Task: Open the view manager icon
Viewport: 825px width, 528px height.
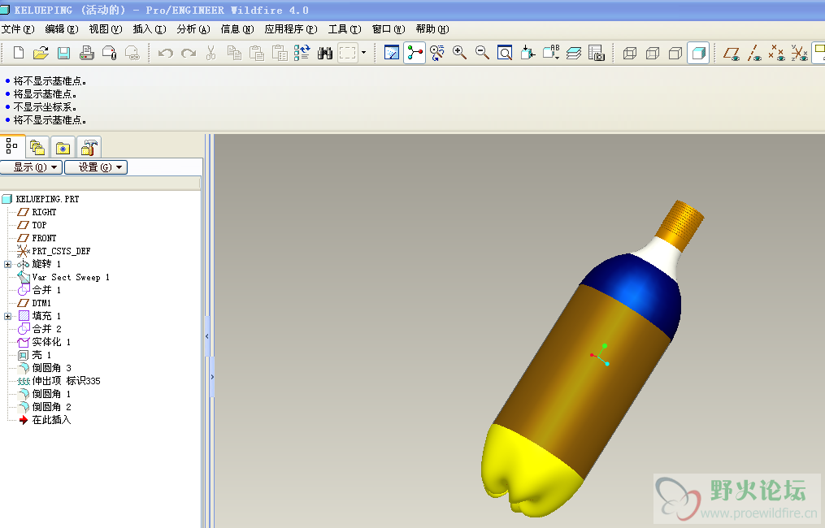Action: coord(596,53)
